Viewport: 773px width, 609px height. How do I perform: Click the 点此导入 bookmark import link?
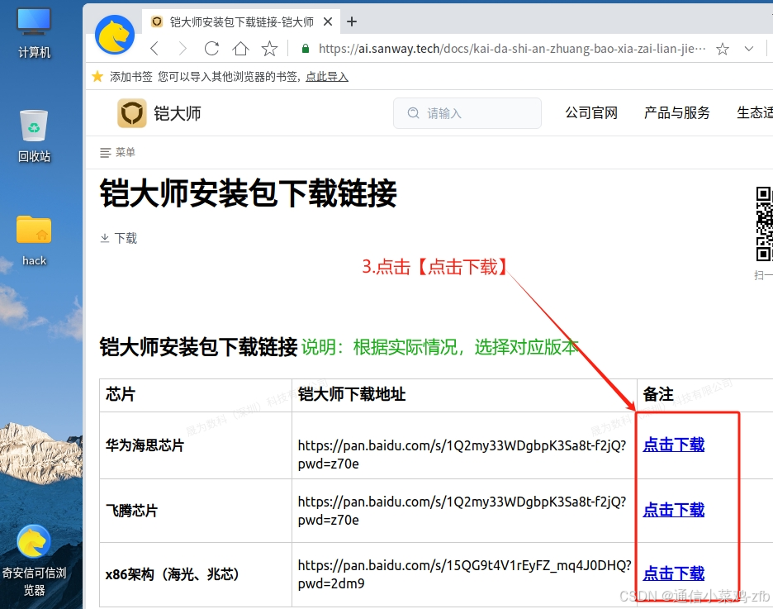(327, 76)
